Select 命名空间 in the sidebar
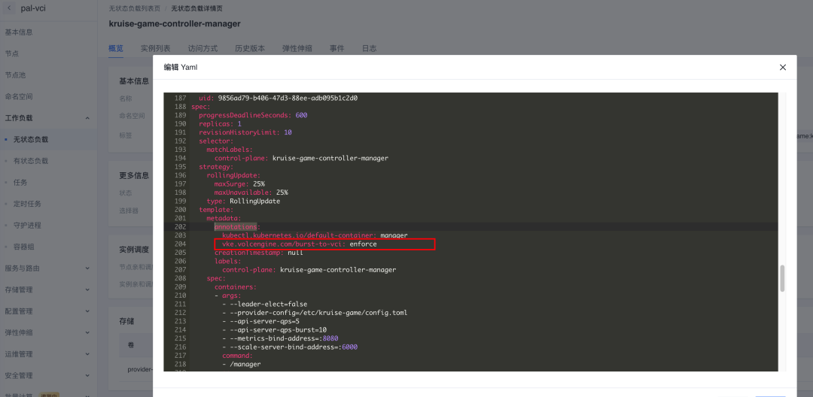Screen dimensions: 813x397 pos(19,96)
